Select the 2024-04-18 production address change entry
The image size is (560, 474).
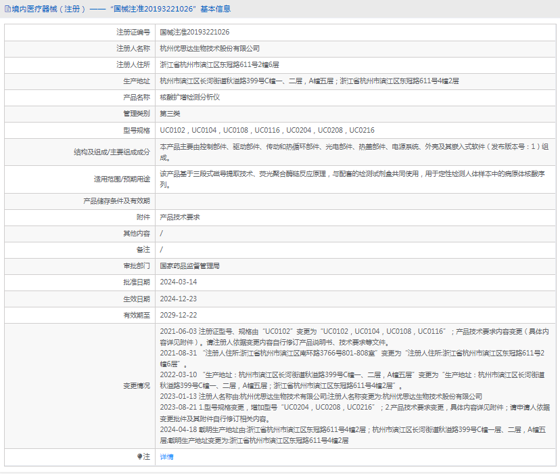[x=353, y=435]
